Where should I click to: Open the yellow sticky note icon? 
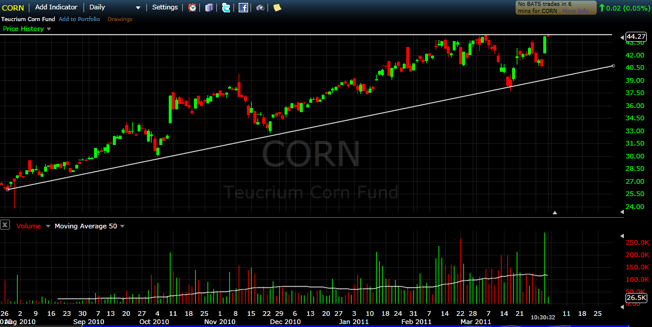point(277,8)
